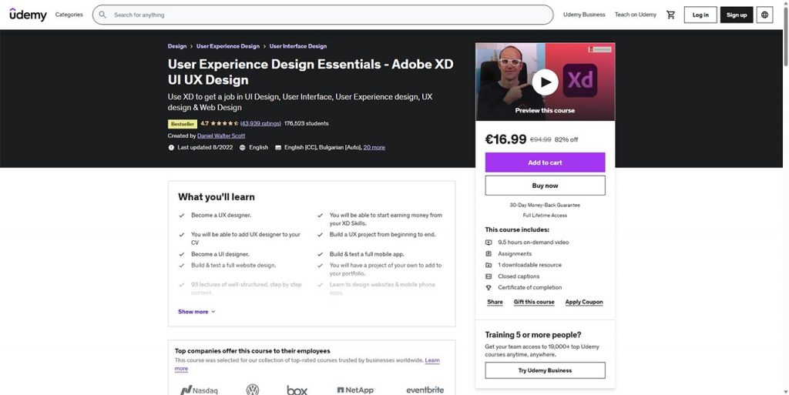Open instructor Daniel Walter Scott's profile

221,136
